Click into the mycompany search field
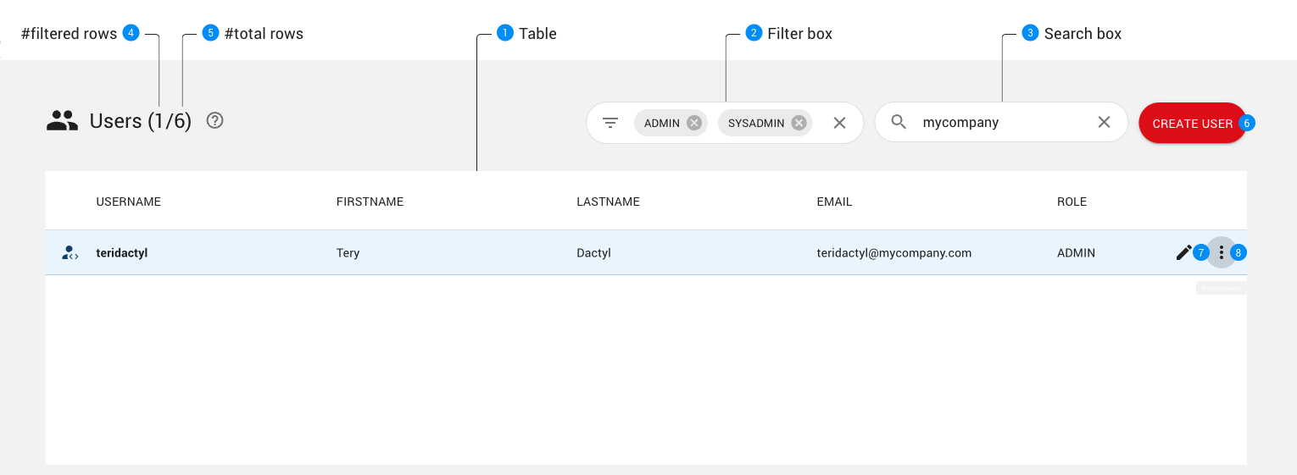 coord(1000,123)
